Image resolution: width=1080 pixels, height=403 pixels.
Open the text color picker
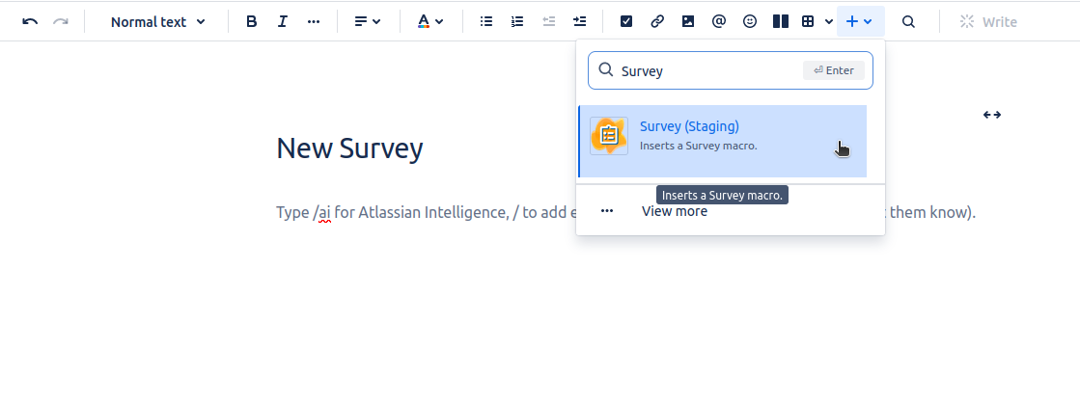click(x=430, y=21)
